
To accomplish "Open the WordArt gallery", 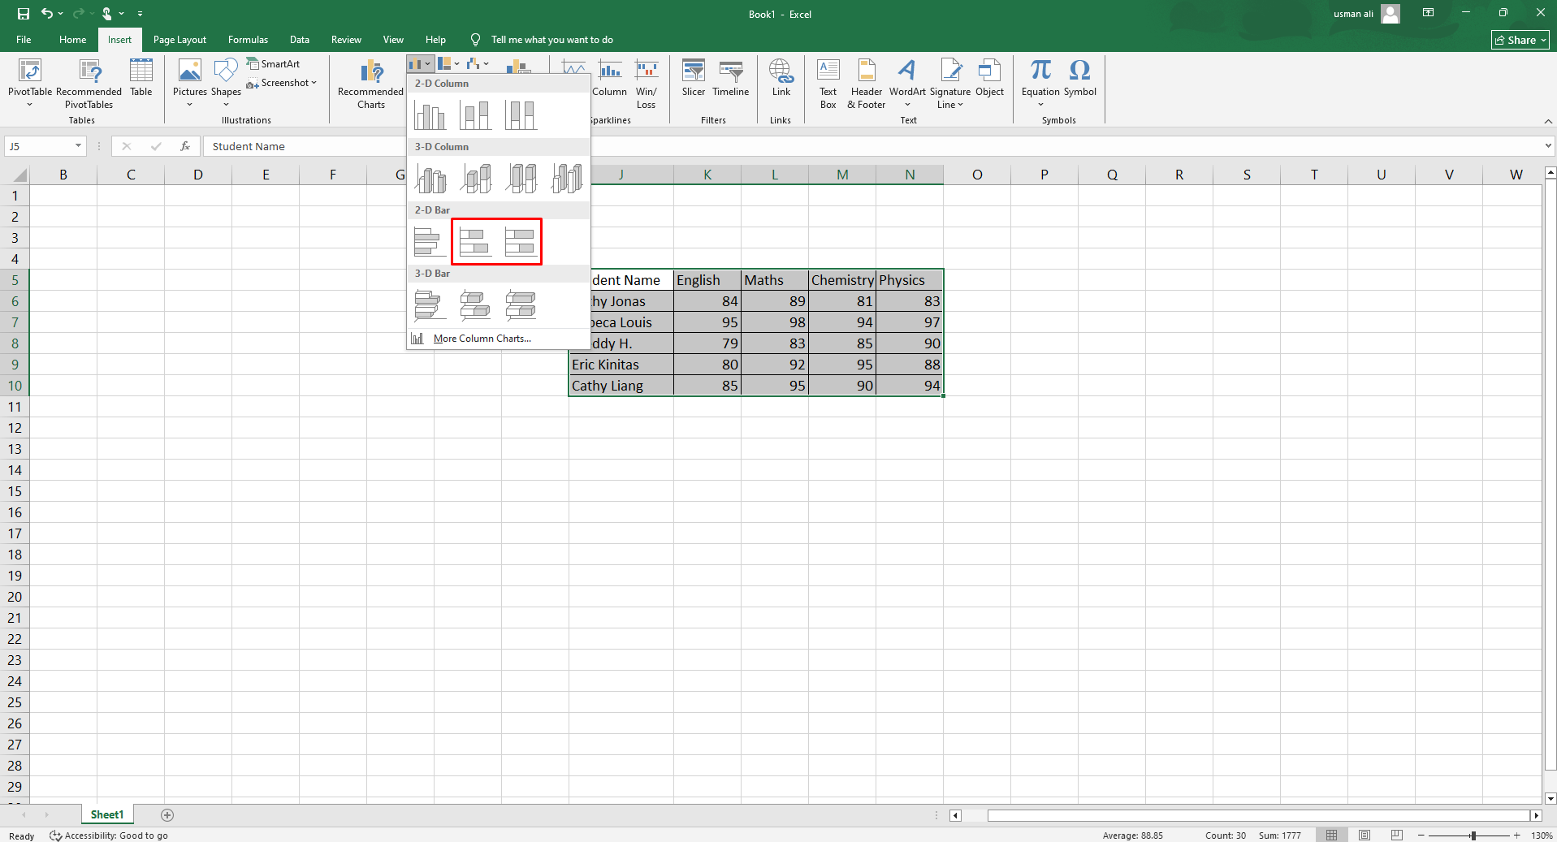I will [907, 83].
